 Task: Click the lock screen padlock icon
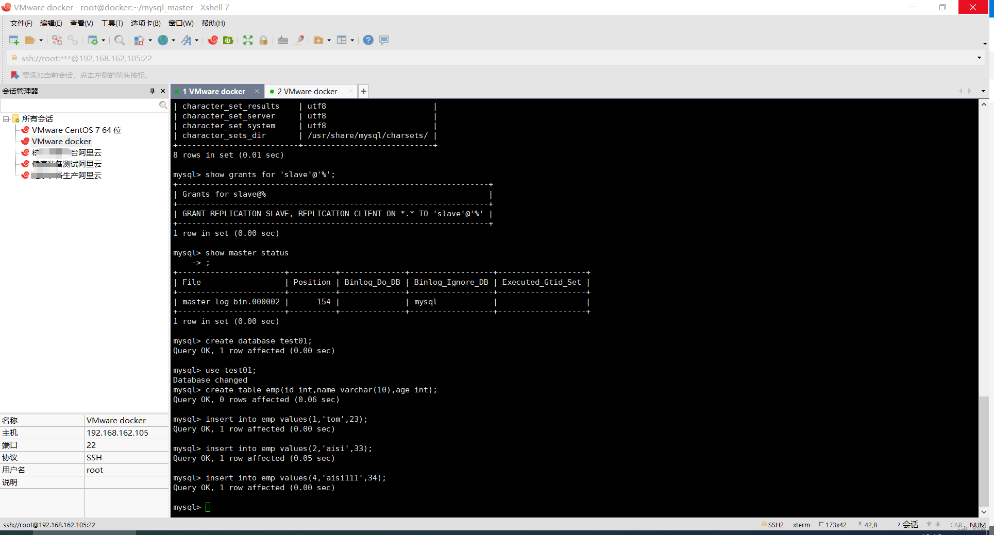(263, 40)
